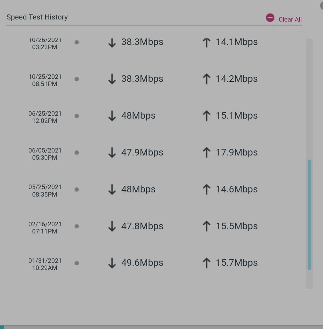The height and width of the screenshot is (329, 323).
Task: Click the gray dot for 10/25/2021 test
Action: tap(77, 79)
